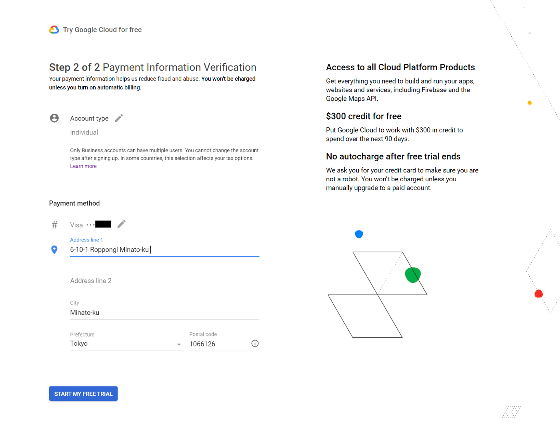This screenshot has width=560, height=432.
Task: Open postal code info icon
Action: coord(255,343)
